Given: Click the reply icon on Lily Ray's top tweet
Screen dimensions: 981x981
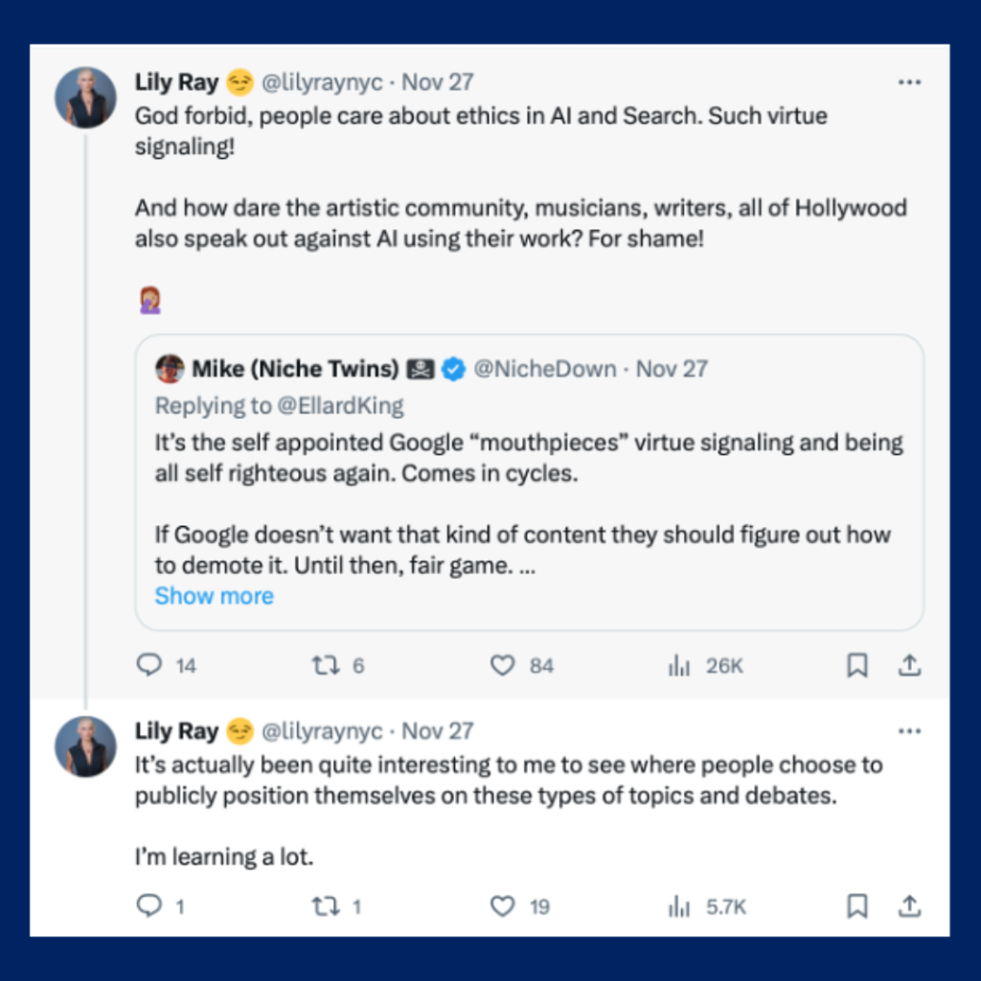Looking at the screenshot, I should click(148, 665).
